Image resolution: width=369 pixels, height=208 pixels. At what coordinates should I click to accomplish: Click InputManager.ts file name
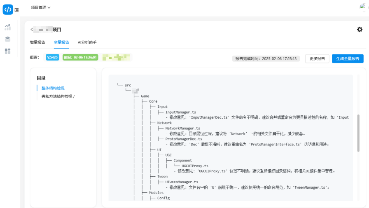tap(180, 112)
